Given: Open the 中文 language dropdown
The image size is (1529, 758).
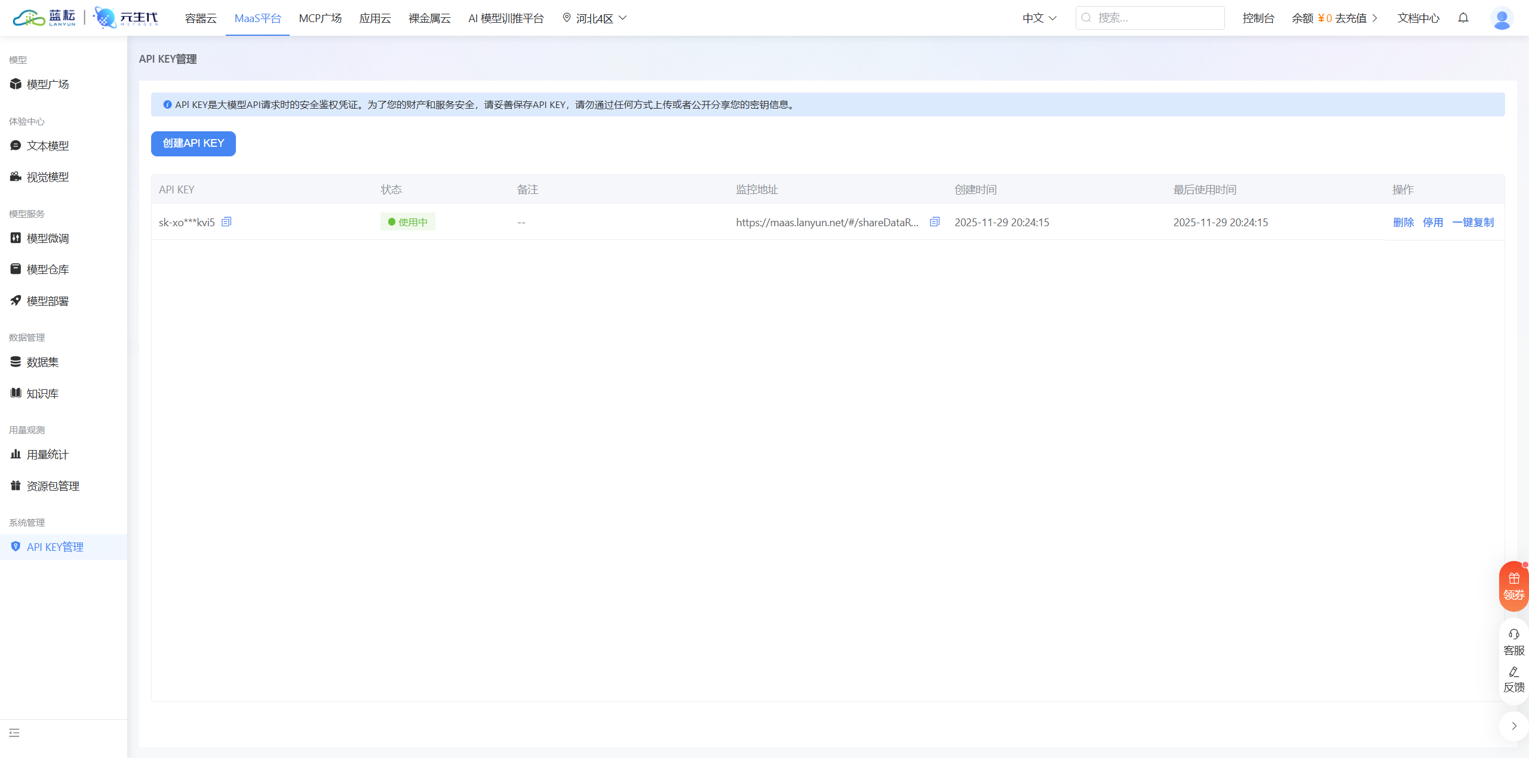Looking at the screenshot, I should [1039, 18].
